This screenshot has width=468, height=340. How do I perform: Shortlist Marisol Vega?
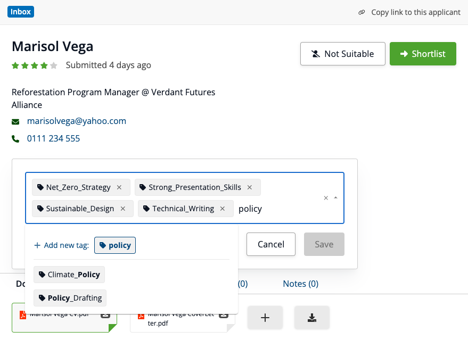pyautogui.click(x=423, y=54)
